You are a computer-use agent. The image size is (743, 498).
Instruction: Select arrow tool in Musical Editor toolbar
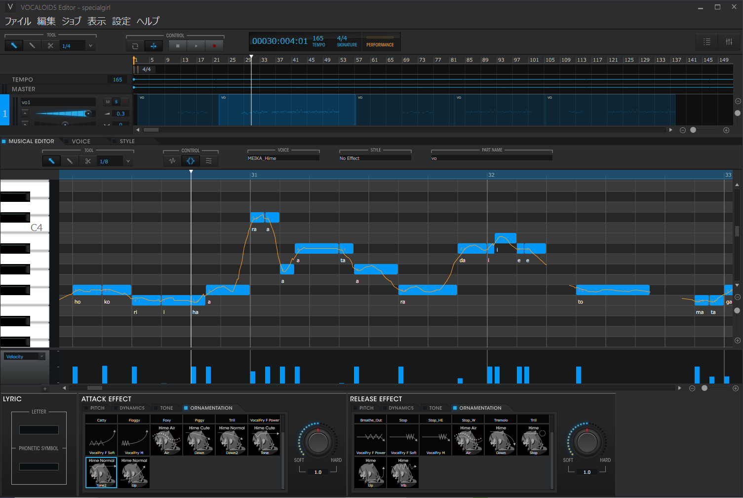coord(51,161)
